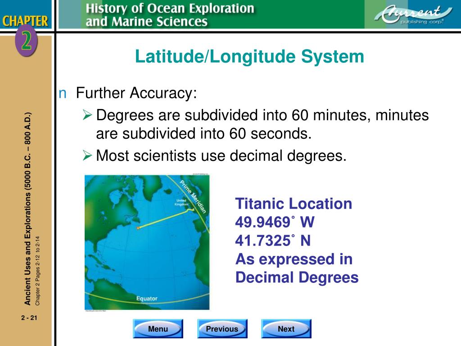Image resolution: width=461 pixels, height=346 pixels.
Task: Click the '49.9469° W' coordinate
Action: [x=275, y=222]
